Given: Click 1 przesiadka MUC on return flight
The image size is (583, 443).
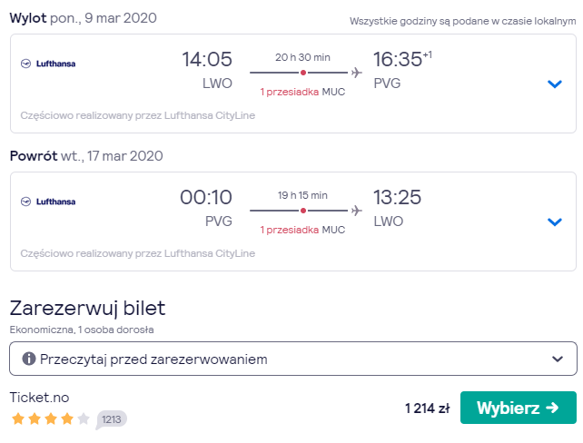Looking at the screenshot, I should [x=302, y=230].
